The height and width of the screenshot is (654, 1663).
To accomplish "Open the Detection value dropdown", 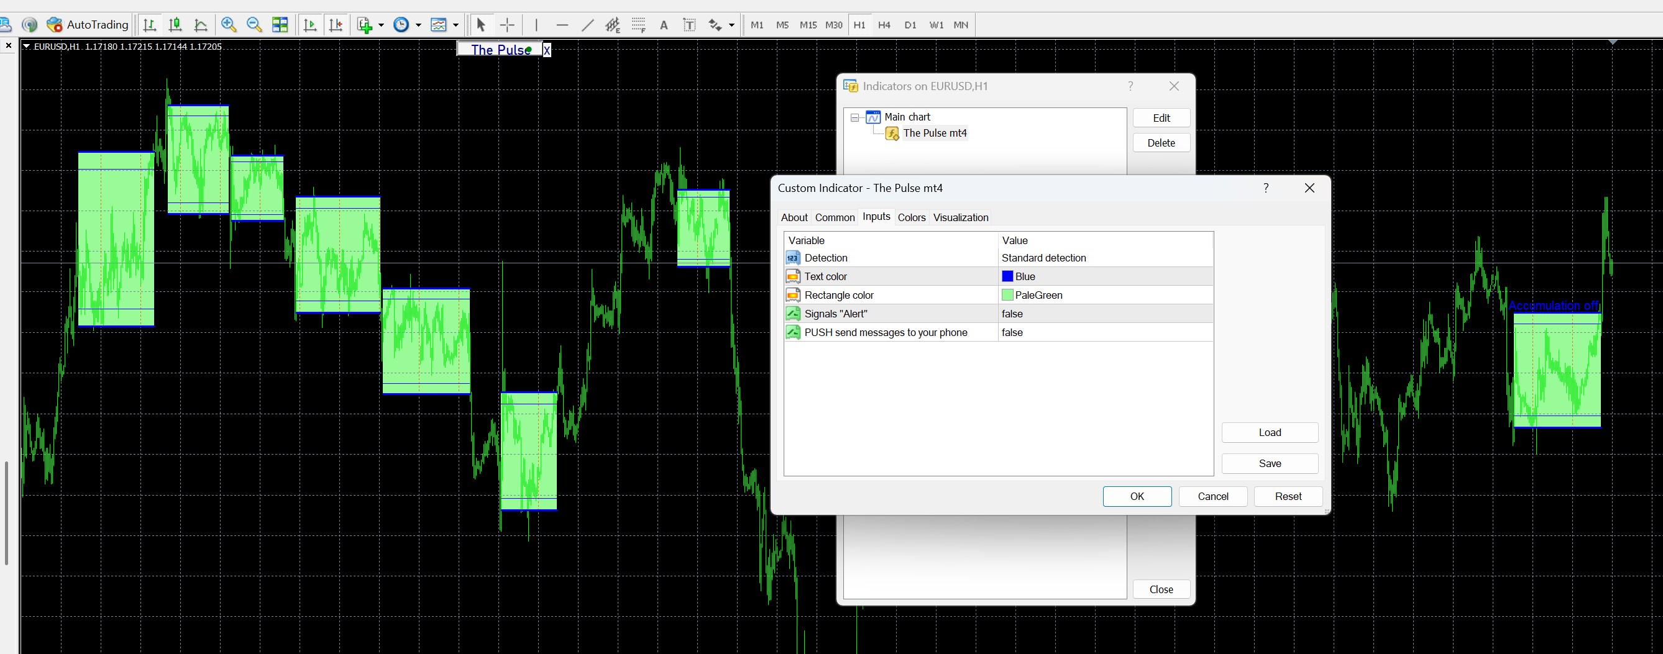I will 1104,258.
